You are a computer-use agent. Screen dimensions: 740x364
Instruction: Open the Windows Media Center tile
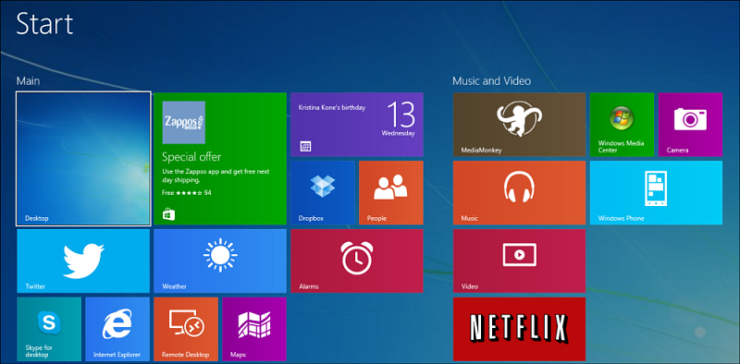622,125
